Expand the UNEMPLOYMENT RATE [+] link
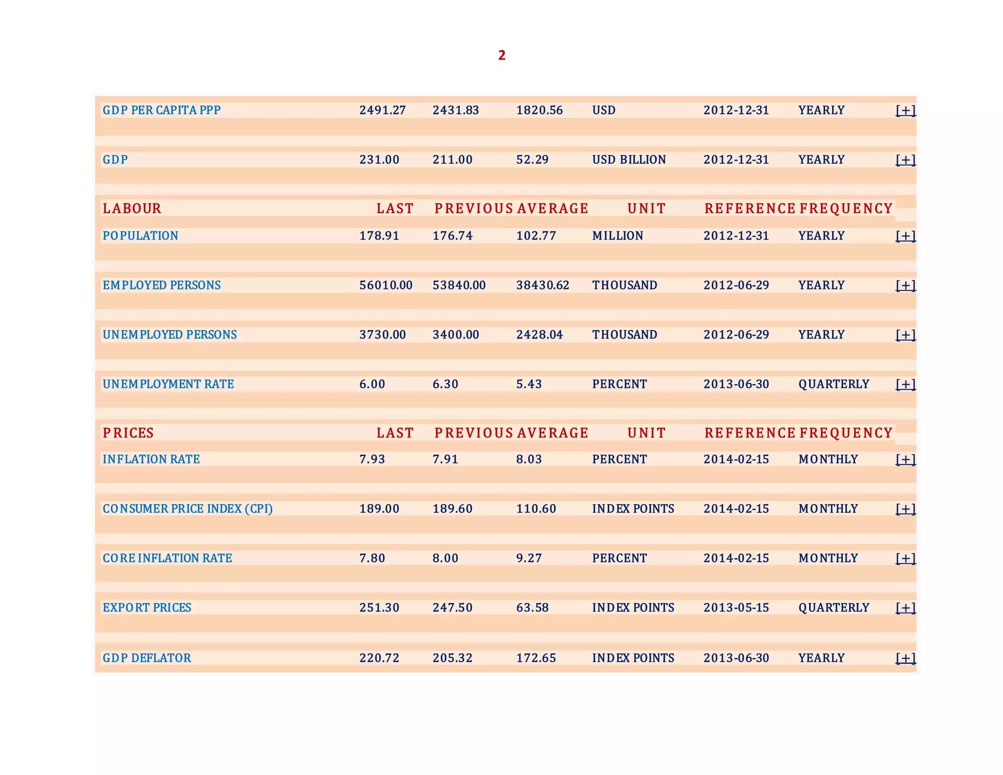Viewport: 1003px width, 775px height. (x=905, y=385)
